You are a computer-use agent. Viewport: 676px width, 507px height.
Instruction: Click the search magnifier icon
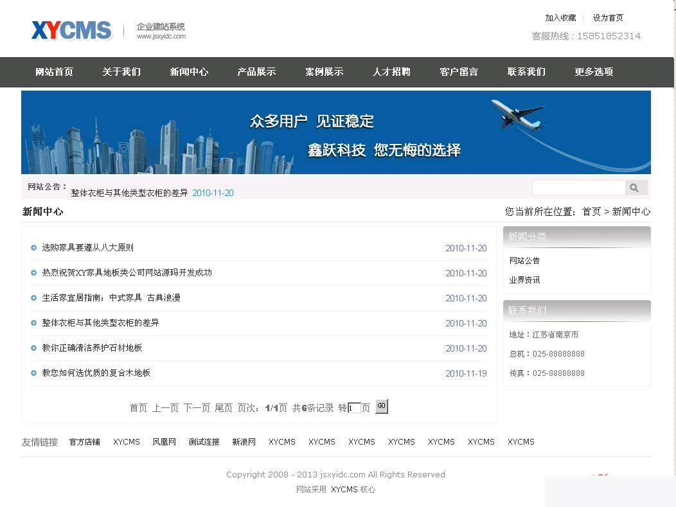pos(636,187)
